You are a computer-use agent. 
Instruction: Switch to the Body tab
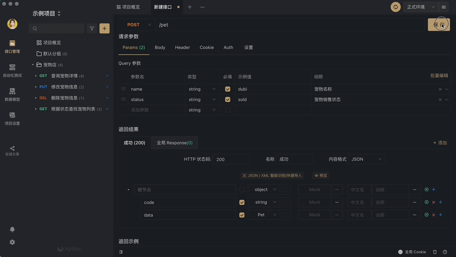point(160,47)
